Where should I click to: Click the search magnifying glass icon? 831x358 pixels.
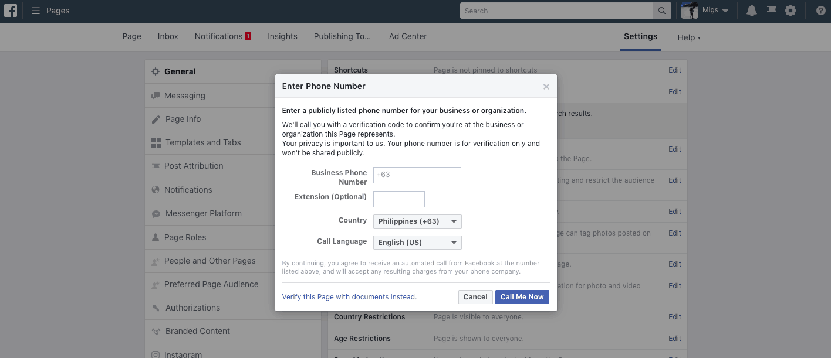[x=661, y=10]
